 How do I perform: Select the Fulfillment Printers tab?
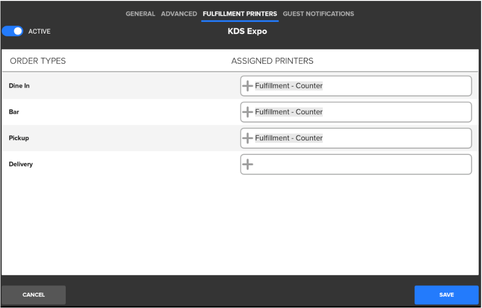[240, 14]
